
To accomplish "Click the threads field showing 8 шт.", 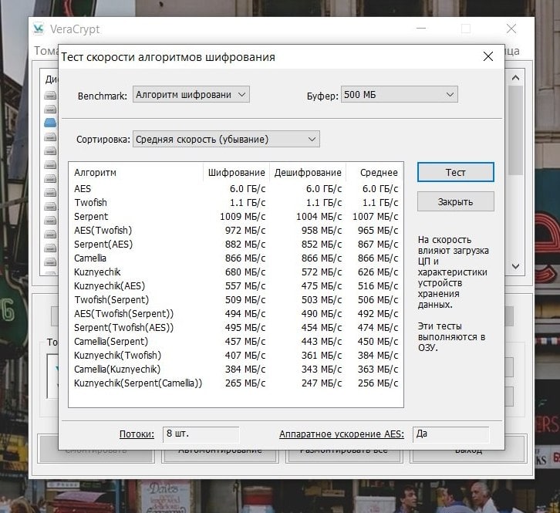I will point(201,434).
